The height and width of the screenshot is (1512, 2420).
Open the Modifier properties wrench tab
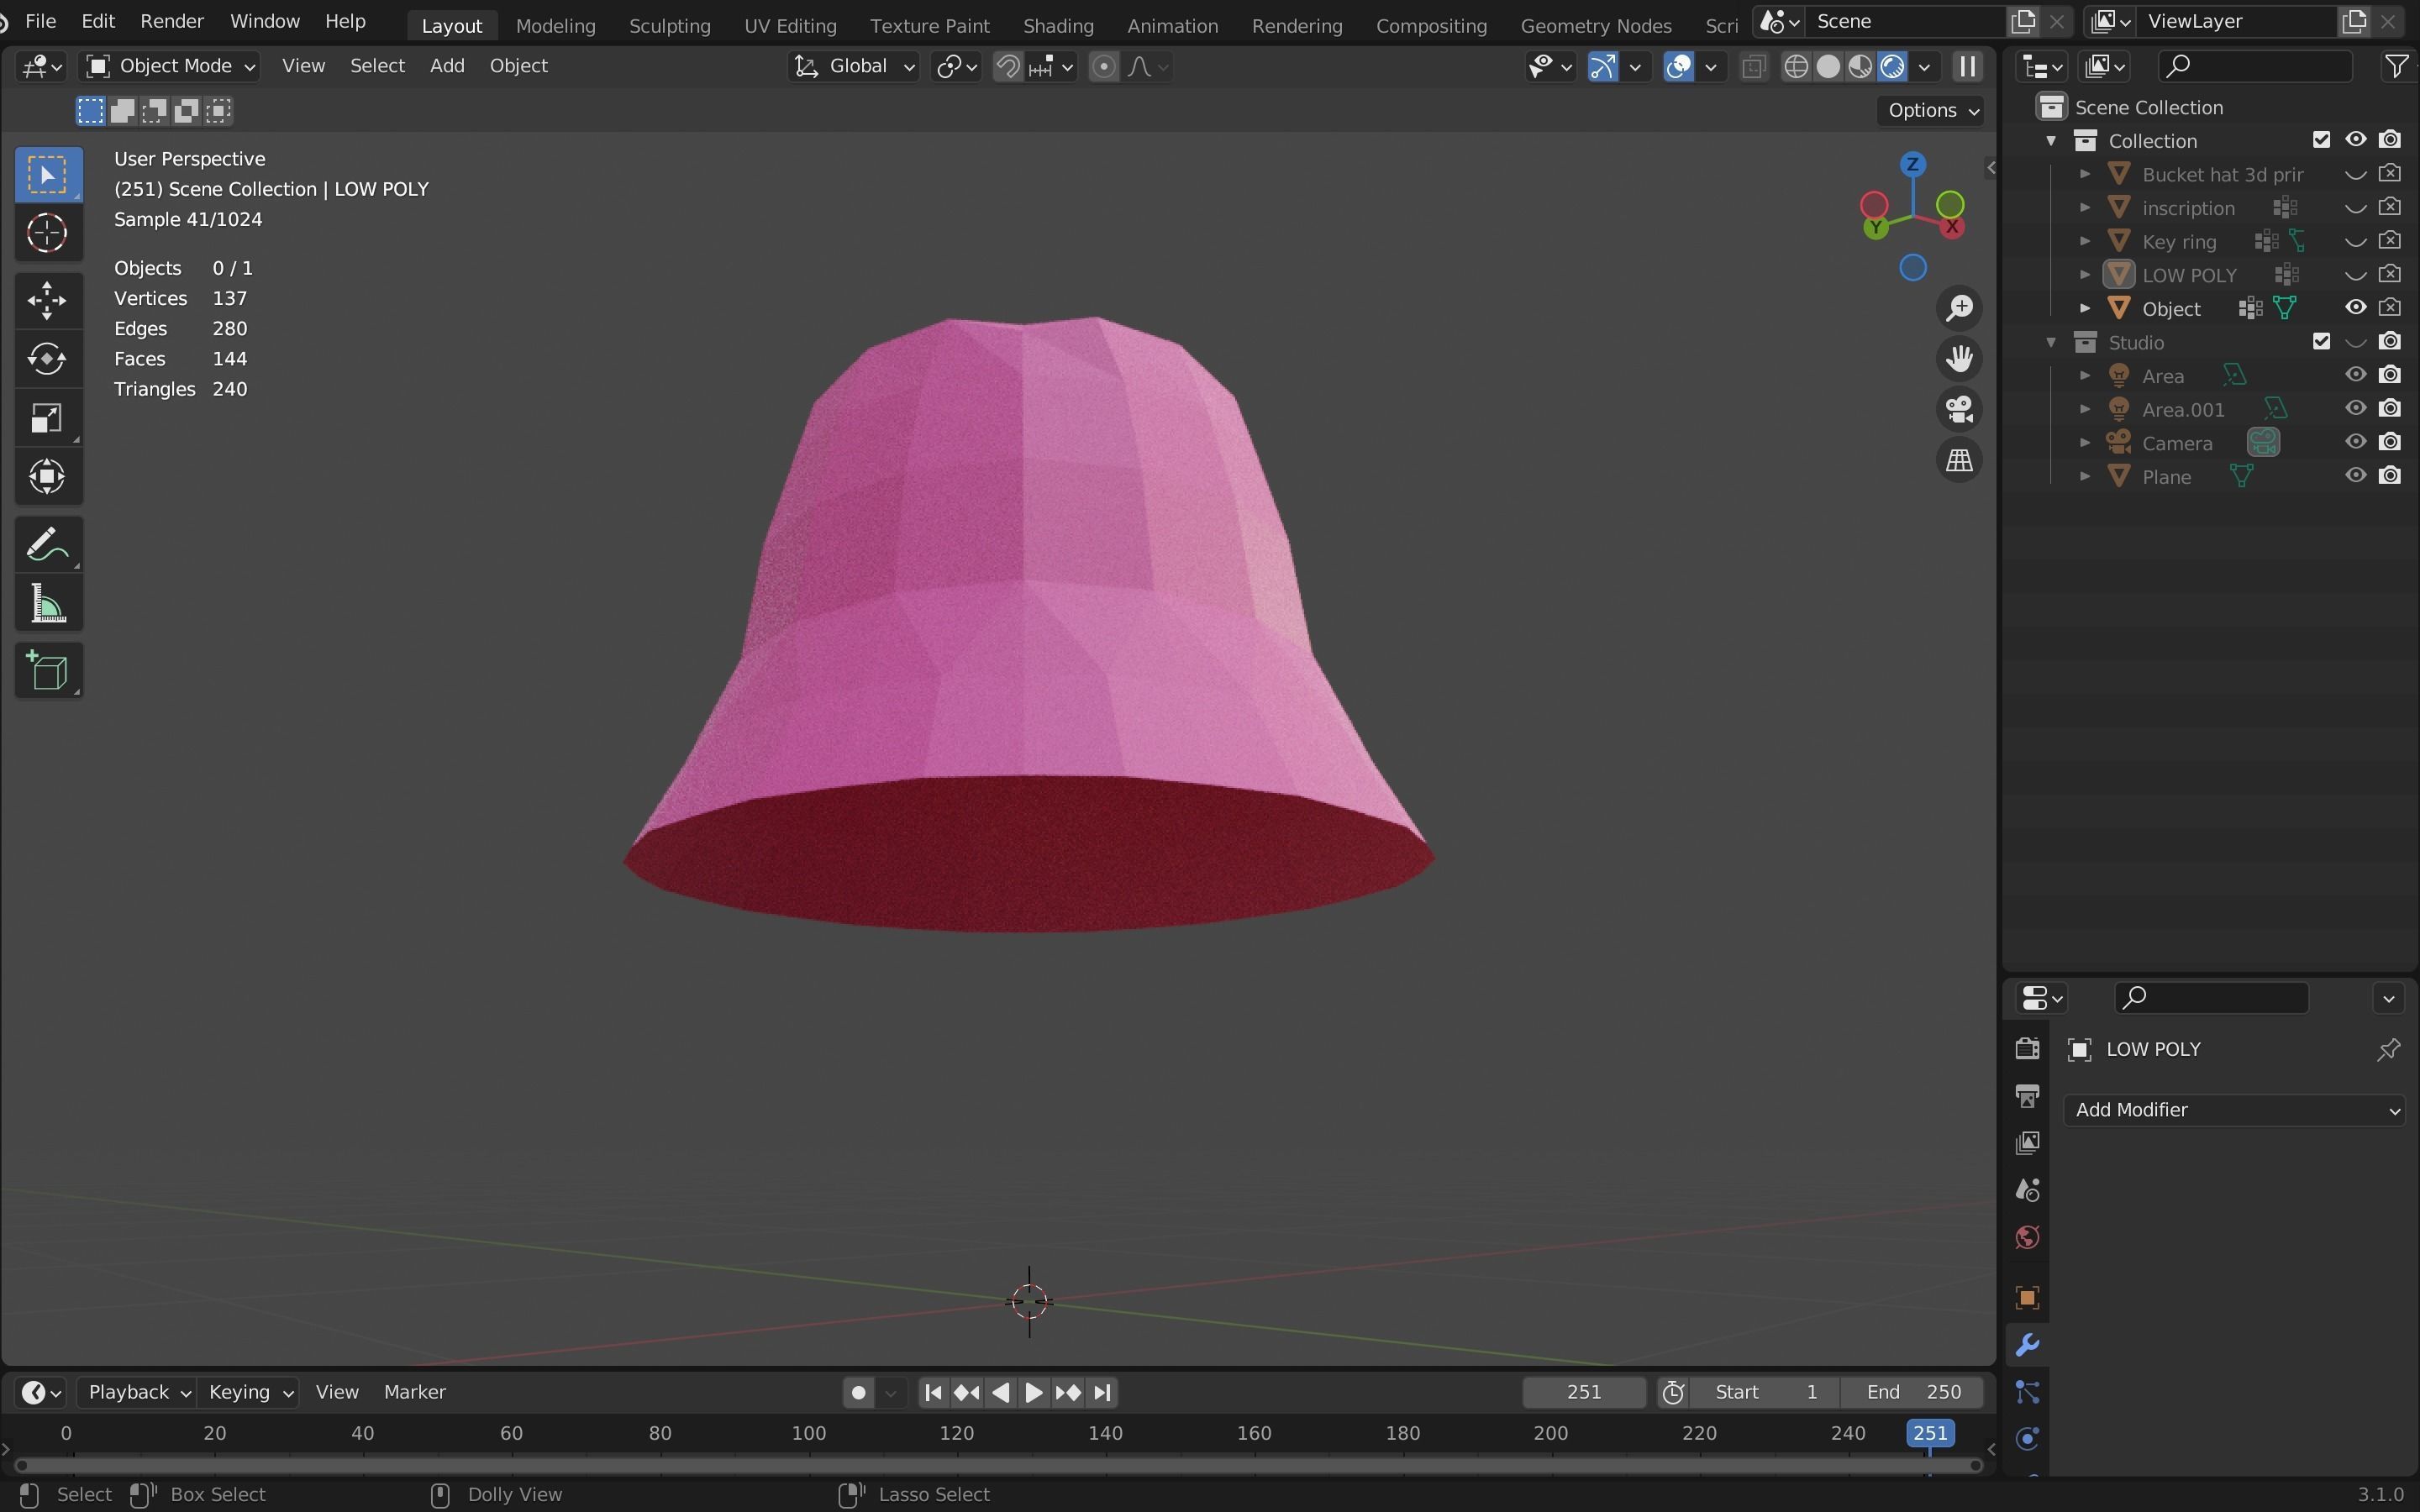[x=2027, y=1345]
